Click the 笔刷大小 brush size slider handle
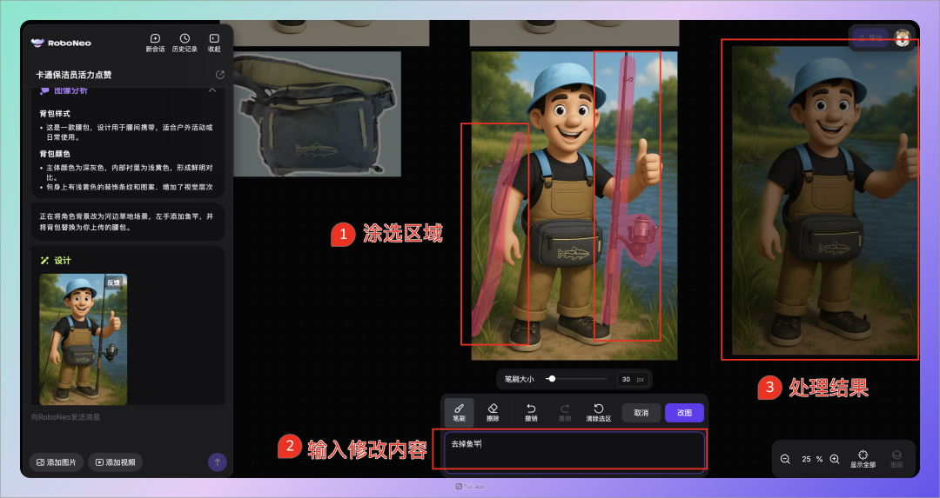Image resolution: width=940 pixels, height=498 pixels. (x=552, y=378)
